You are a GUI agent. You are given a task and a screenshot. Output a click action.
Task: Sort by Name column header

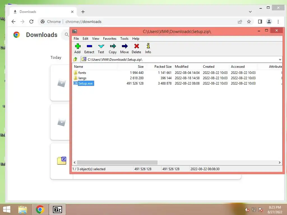point(95,67)
